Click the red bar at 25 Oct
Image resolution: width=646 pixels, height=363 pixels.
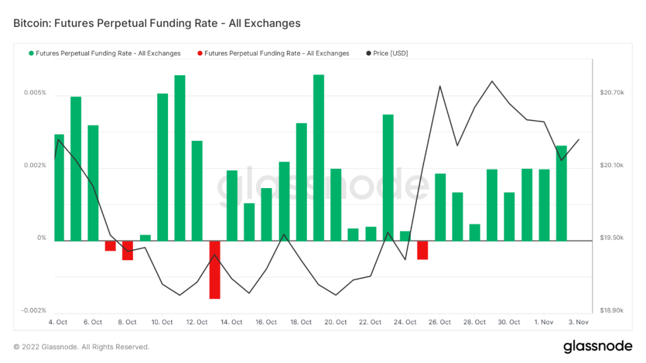click(423, 250)
